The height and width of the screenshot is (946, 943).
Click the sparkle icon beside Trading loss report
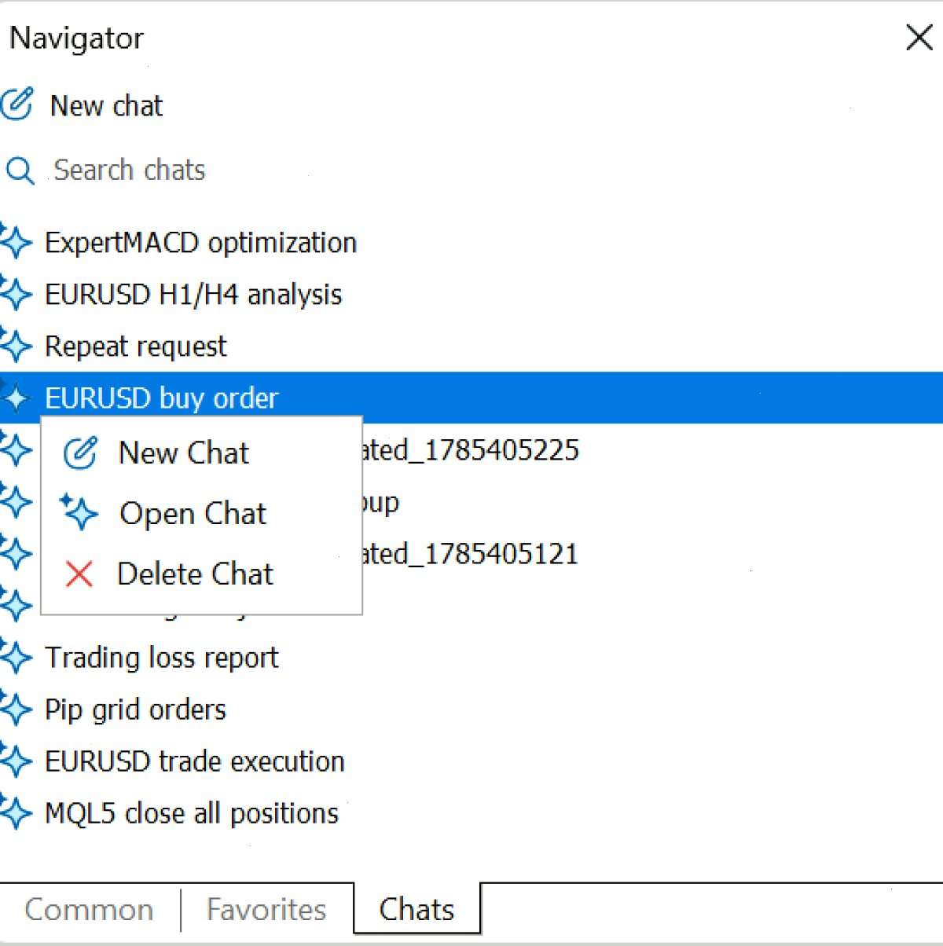[16, 657]
